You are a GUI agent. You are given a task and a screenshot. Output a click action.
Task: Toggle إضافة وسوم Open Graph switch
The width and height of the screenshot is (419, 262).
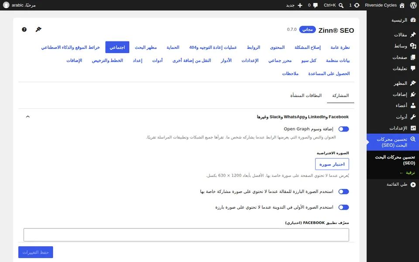343,129
